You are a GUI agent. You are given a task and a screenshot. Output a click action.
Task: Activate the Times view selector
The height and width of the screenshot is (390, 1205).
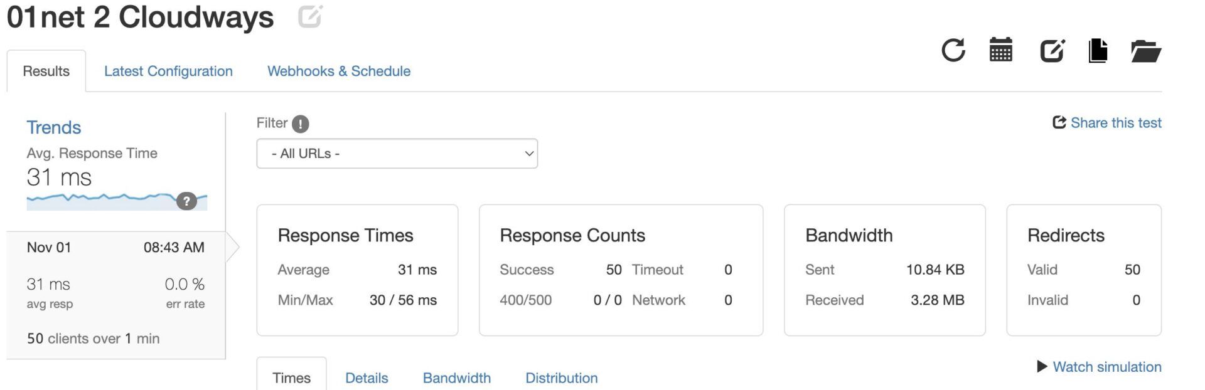291,377
